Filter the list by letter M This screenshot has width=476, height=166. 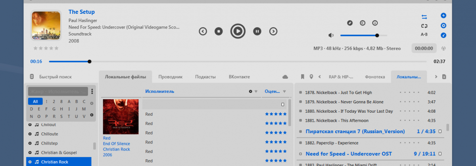tap(84, 109)
